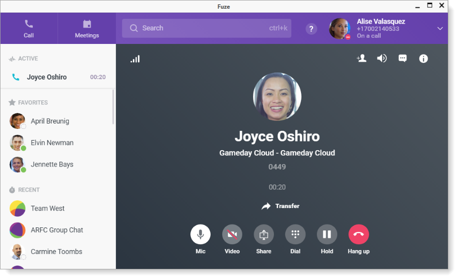This screenshot has width=459, height=280.
Task: Select Elvin Newman favorite contact
Action: click(x=58, y=143)
